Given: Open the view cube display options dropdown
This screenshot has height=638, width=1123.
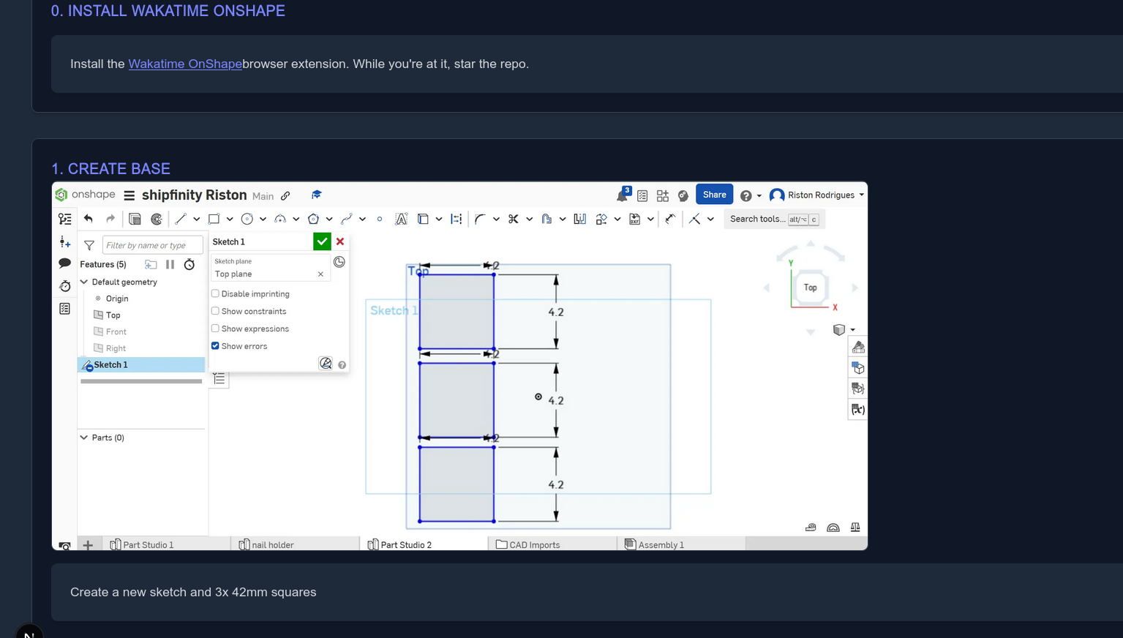Looking at the screenshot, I should (x=853, y=330).
